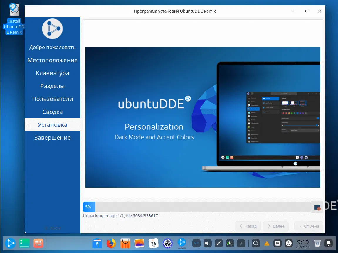Open the Install UbuntuDDE Remix desktop shortcut
Screen dimensions: 338x253
pos(14,19)
